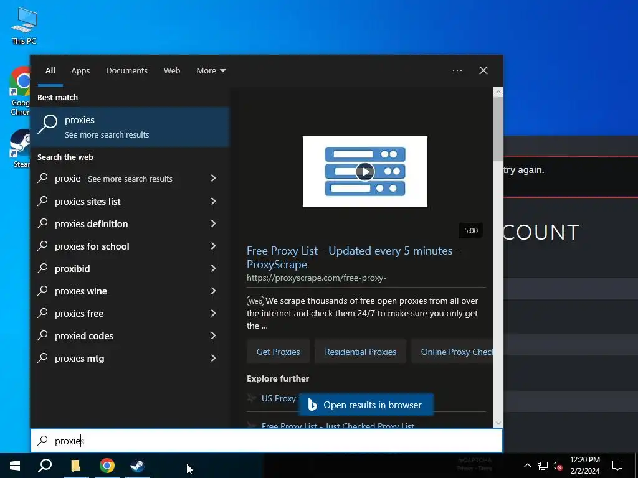
Task: Click the muted volume tray icon
Action: click(x=557, y=466)
